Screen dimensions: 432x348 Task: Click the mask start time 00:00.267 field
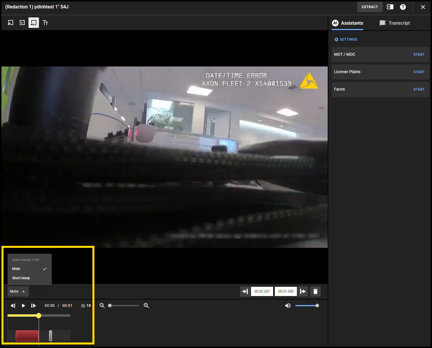coord(262,291)
